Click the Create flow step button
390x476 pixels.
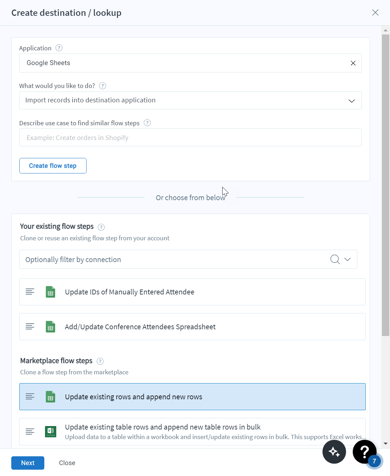(53, 166)
